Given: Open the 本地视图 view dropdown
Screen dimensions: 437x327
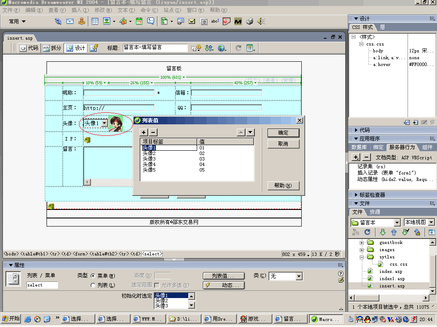Looking at the screenshot, I should (x=431, y=222).
